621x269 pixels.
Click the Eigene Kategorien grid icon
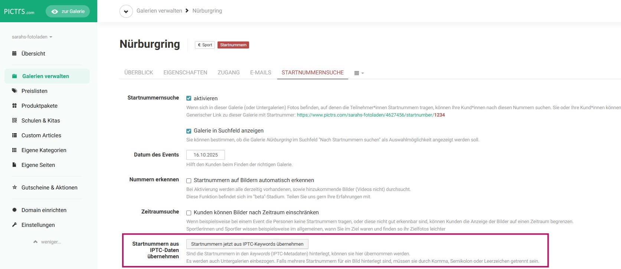(x=14, y=150)
